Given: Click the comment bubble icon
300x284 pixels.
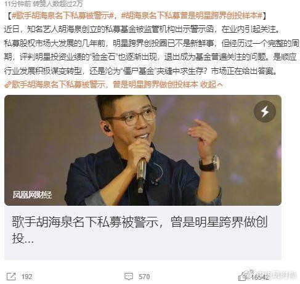Looking at the screenshot, I should pos(129,277).
